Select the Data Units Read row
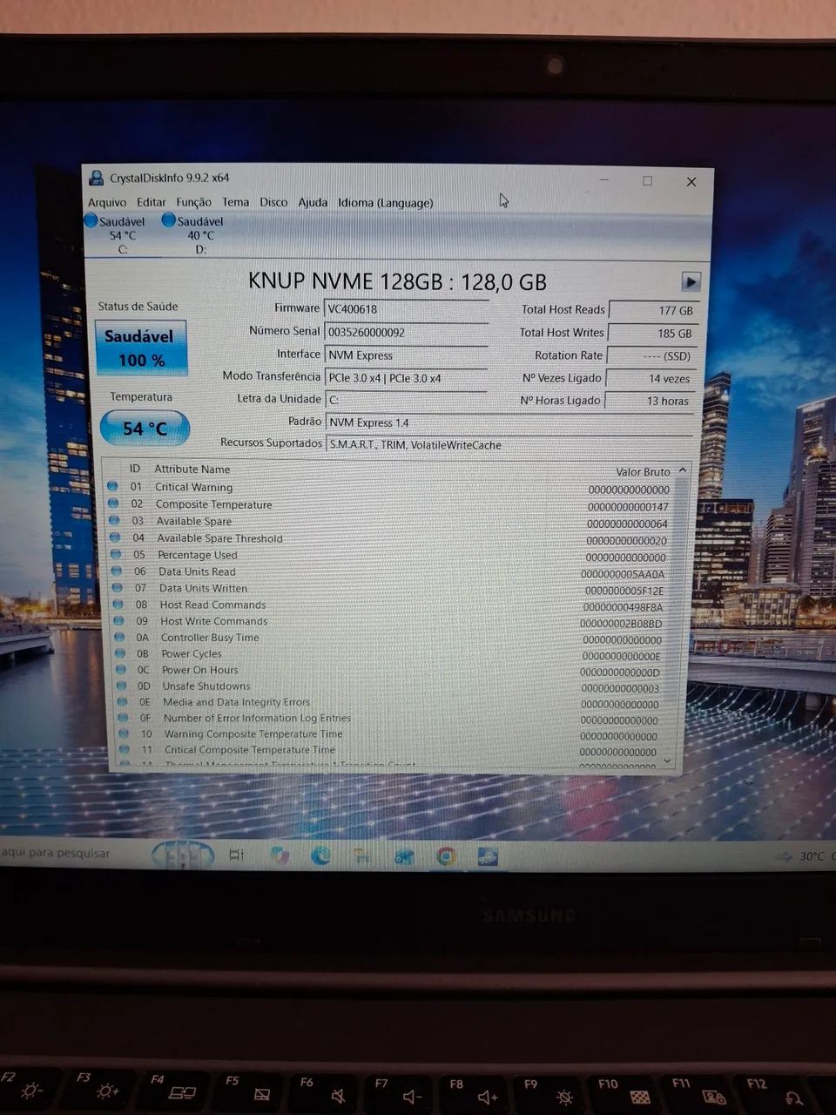Image resolution: width=836 pixels, height=1115 pixels. tap(391, 571)
